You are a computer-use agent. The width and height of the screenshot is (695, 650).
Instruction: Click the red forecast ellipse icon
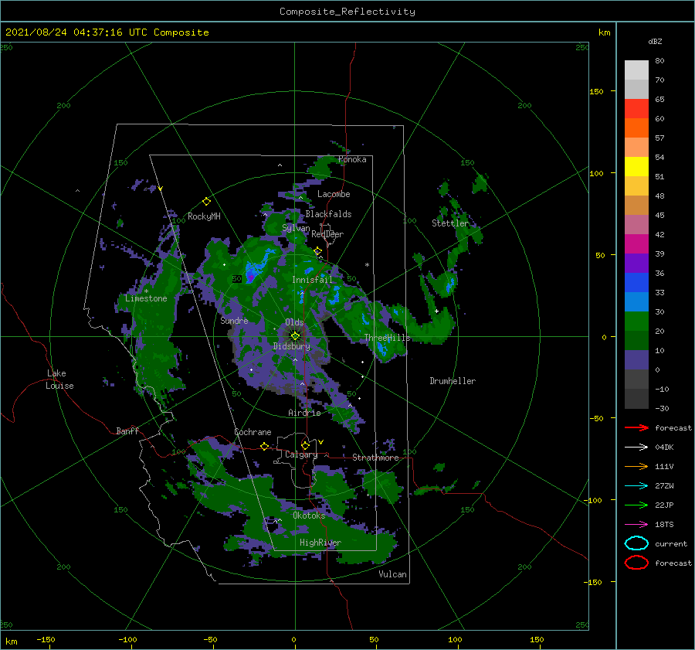pos(636,563)
